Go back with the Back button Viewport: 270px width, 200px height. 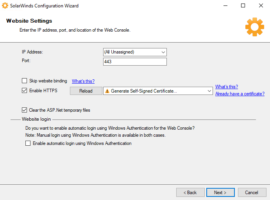tap(190, 193)
